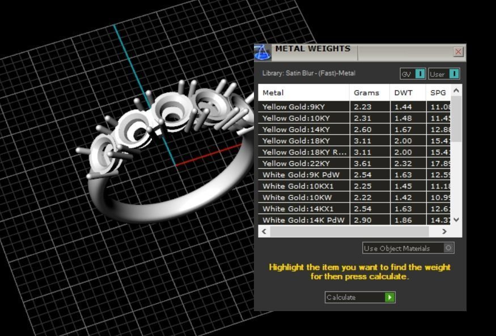496x336 pixels.
Task: Click the green arrow on Calculate
Action: 390,297
